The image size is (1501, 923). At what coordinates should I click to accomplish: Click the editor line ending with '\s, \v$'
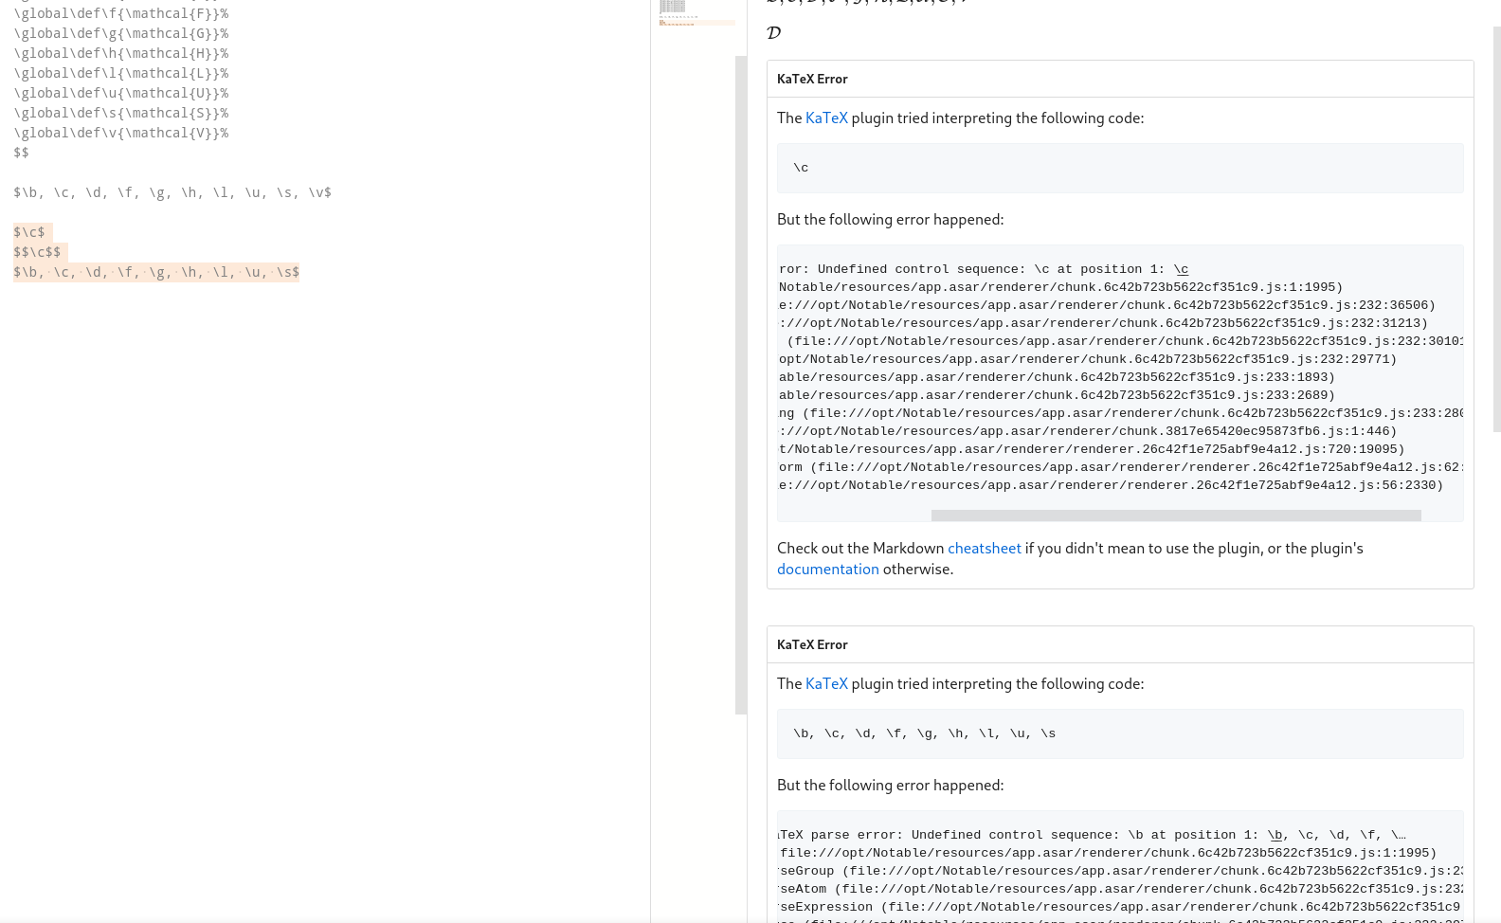click(172, 192)
